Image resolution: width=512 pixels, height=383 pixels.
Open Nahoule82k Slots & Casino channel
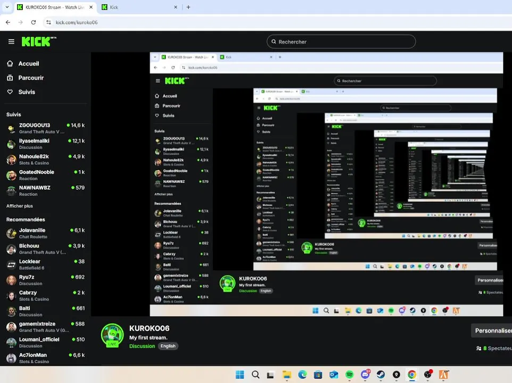45,160
